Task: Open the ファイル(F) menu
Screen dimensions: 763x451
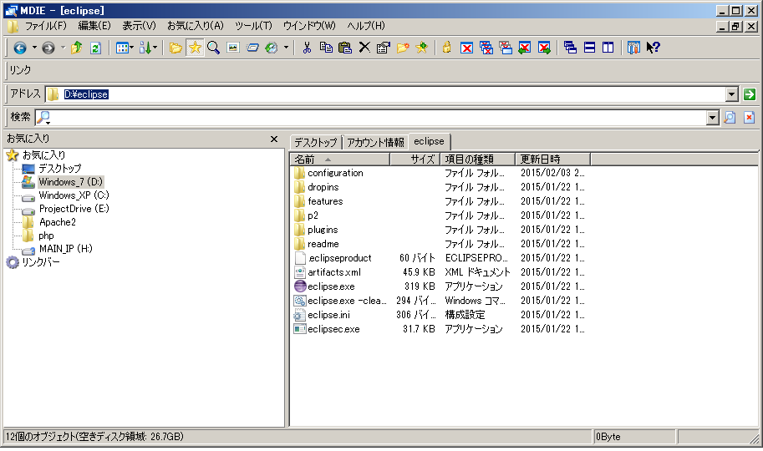Action: point(45,26)
